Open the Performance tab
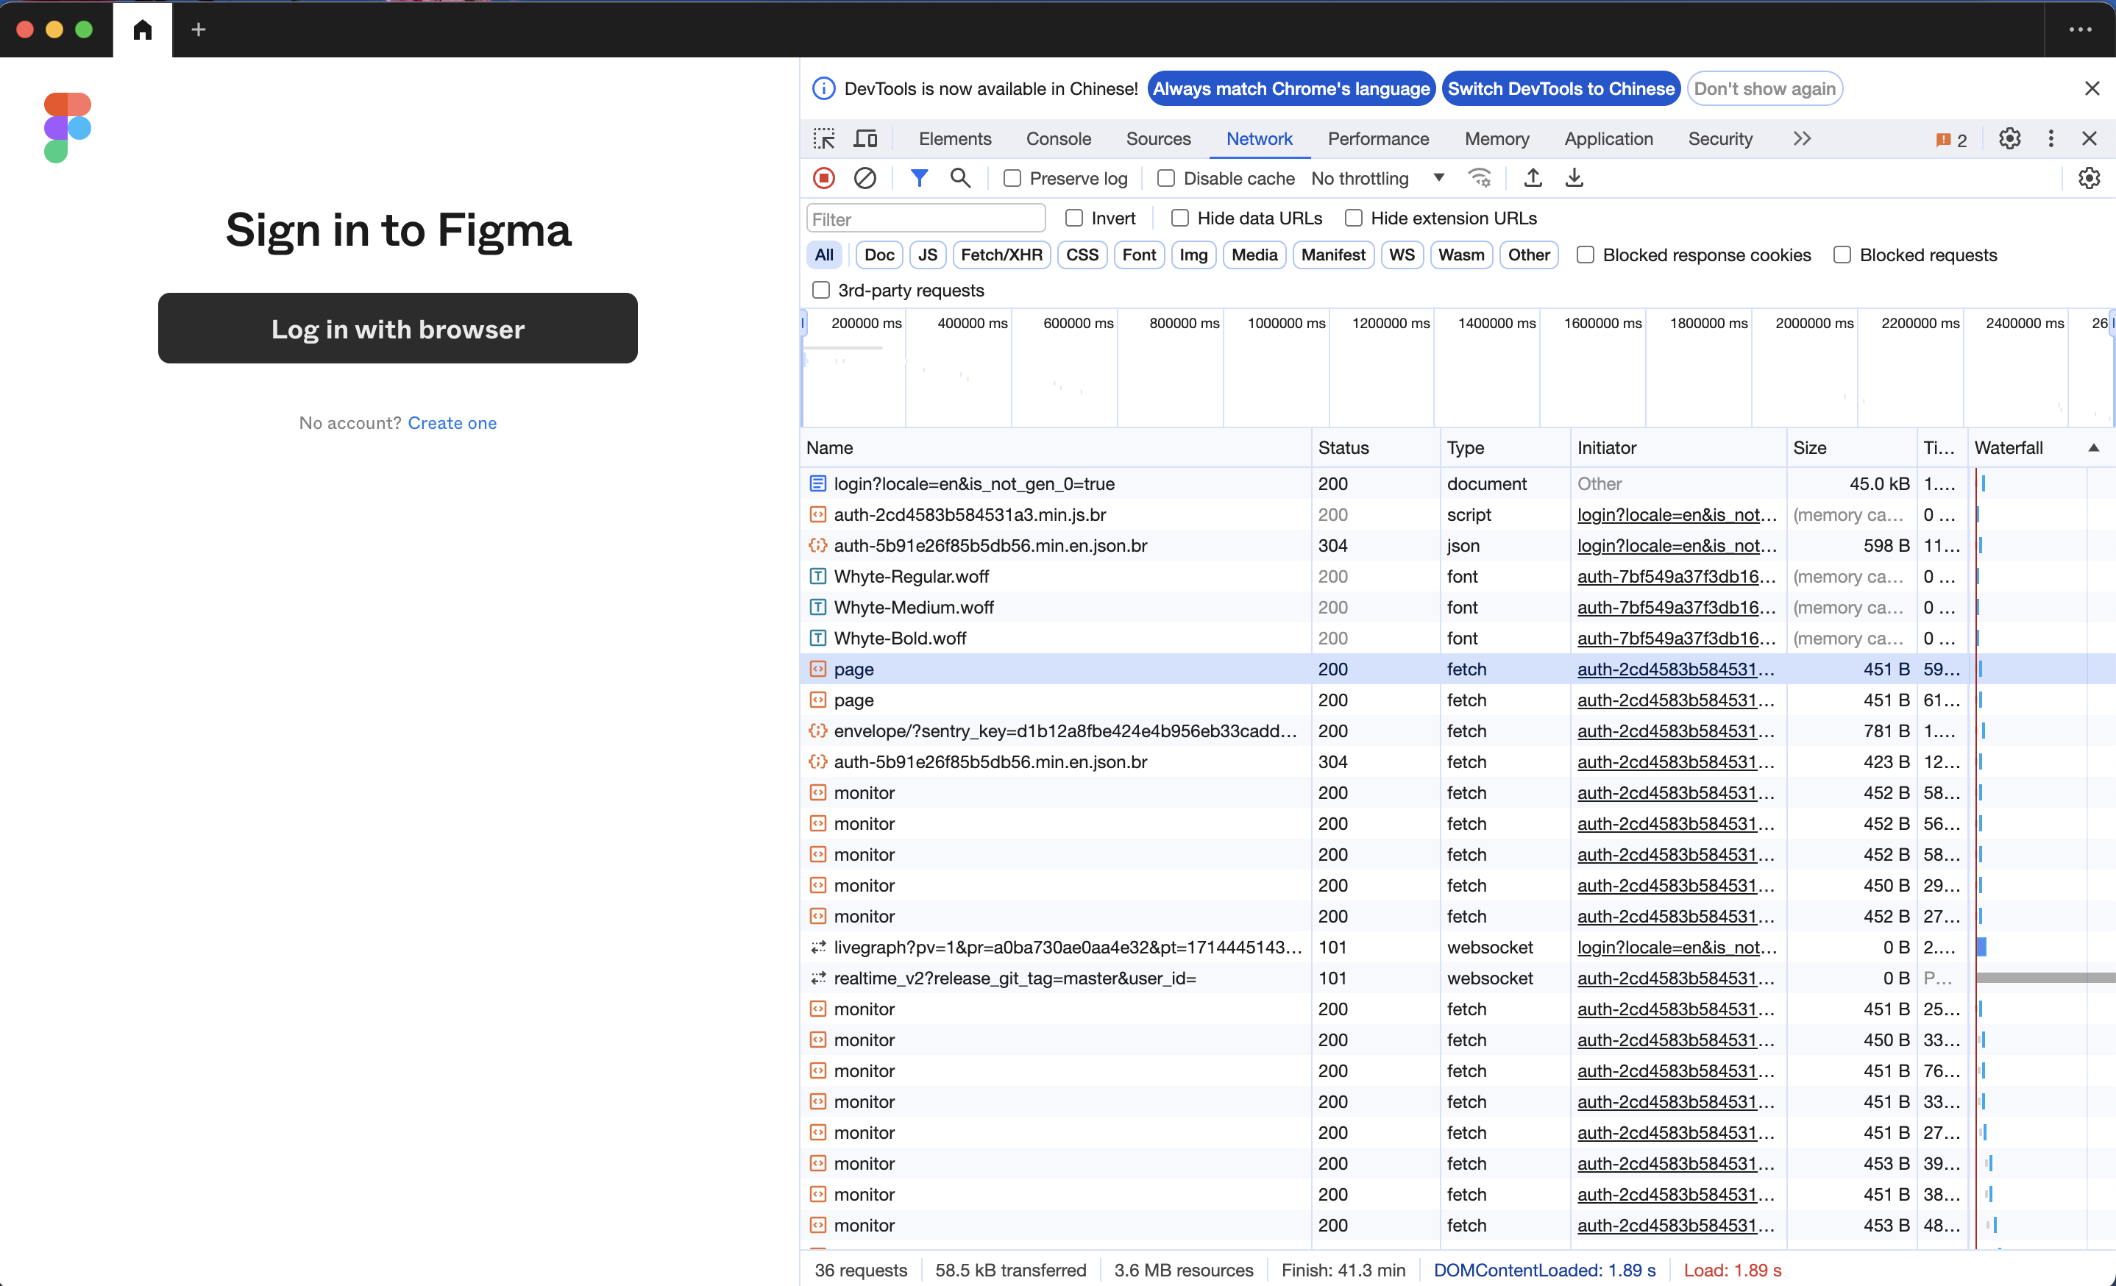The image size is (2116, 1286). pos(1377,139)
